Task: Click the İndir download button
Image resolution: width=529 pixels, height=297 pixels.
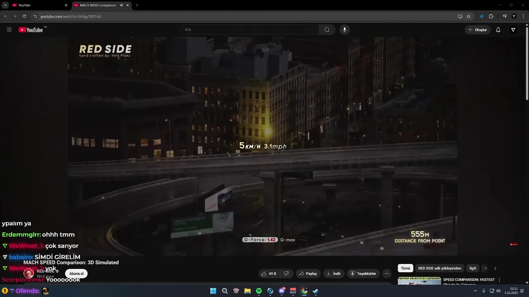Action: (x=334, y=273)
